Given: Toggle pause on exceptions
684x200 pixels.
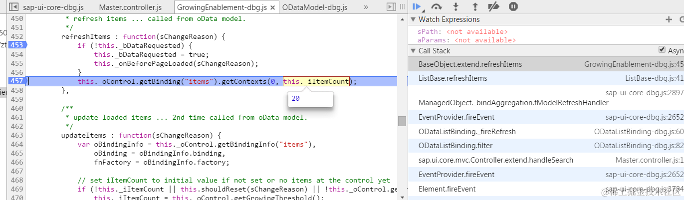Looking at the screenshot, I should (513, 6).
